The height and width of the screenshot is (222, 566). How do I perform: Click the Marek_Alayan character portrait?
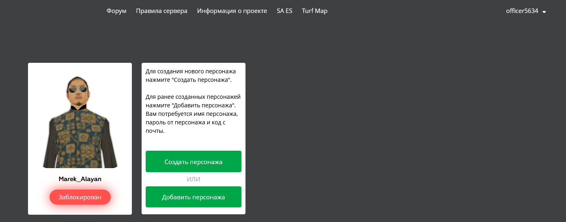80,122
